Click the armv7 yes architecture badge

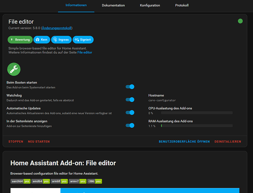coord(78,181)
